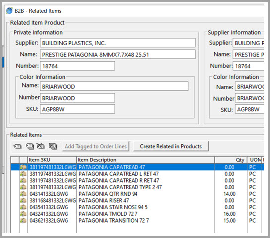Untag the current item icon
270x238 pixels.
(x=41, y=146)
